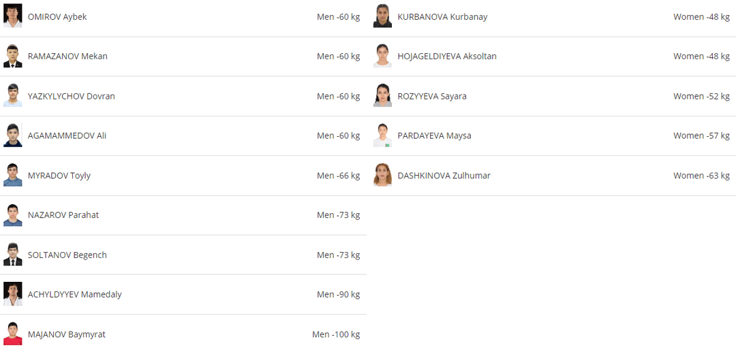Select Men -90 kg weight category label
The width and height of the screenshot is (736, 350).
[338, 295]
